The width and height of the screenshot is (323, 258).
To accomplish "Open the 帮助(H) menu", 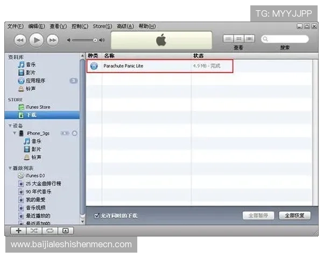I will point(148,26).
